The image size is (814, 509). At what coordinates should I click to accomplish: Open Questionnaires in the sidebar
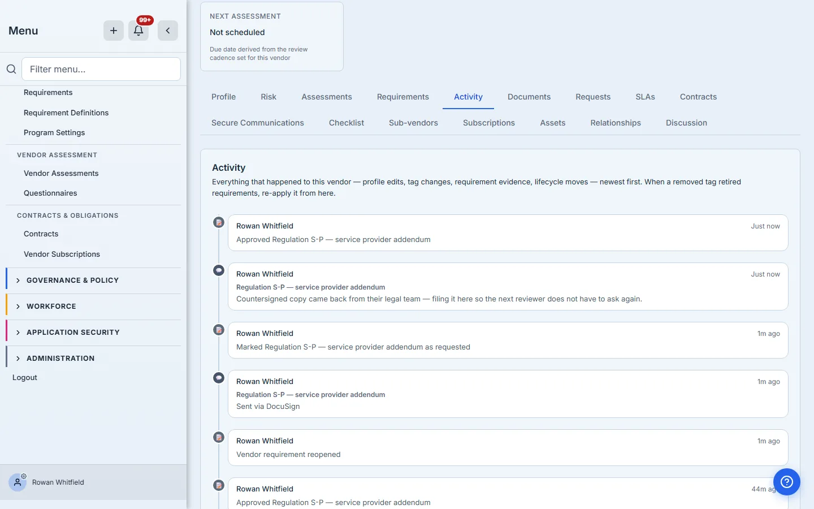click(50, 193)
